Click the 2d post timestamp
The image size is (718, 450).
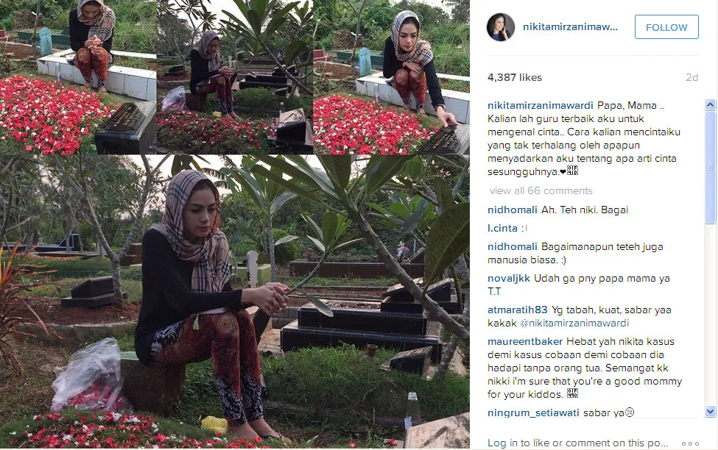click(691, 77)
